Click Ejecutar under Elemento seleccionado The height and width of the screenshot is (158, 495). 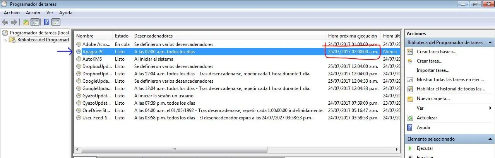click(425, 148)
